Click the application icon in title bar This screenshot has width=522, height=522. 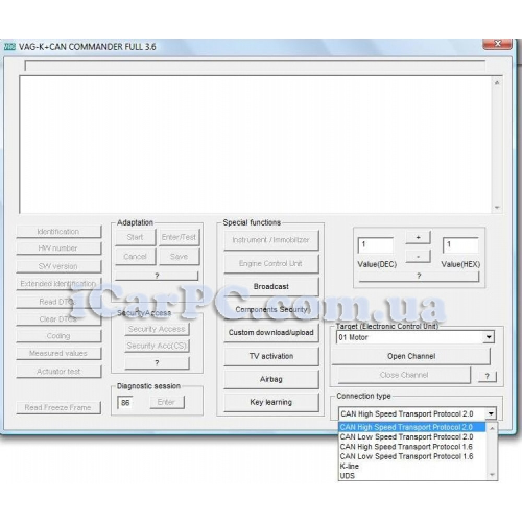9,47
